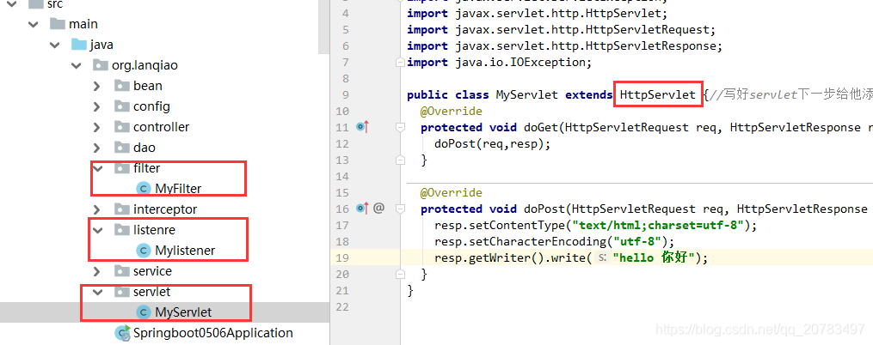Click the service package folder icon
Image resolution: width=873 pixels, height=345 pixels.
(122, 271)
